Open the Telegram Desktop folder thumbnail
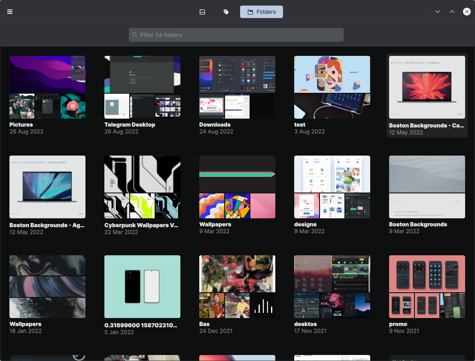The width and height of the screenshot is (475, 361). [x=143, y=87]
